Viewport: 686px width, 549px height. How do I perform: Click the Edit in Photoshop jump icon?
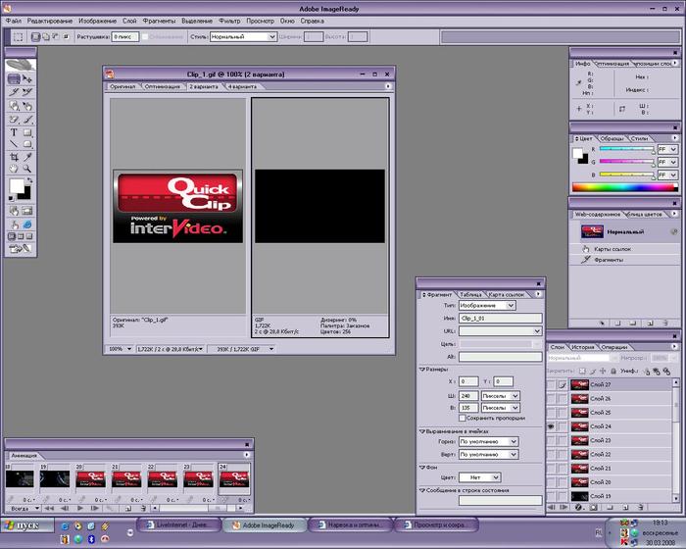click(x=21, y=249)
